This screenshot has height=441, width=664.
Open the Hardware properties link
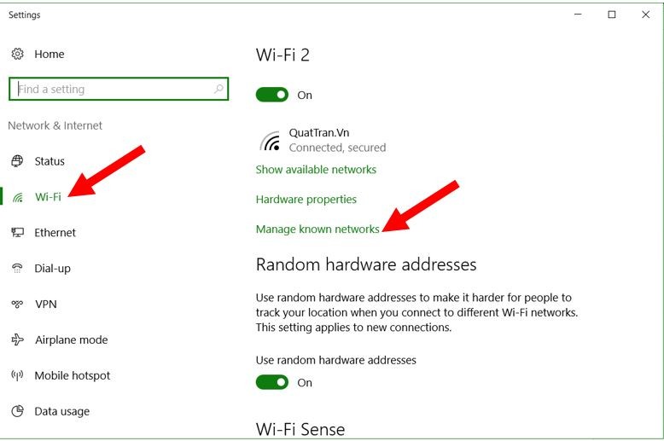coord(306,200)
